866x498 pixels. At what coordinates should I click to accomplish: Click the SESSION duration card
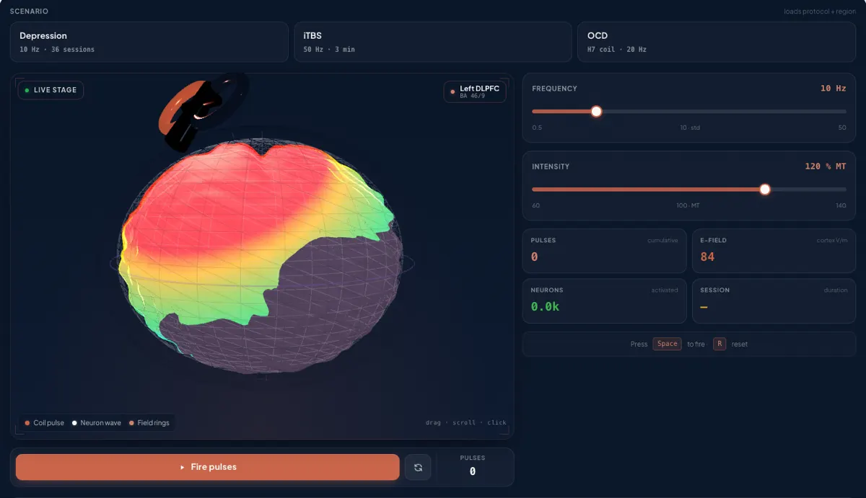point(774,301)
